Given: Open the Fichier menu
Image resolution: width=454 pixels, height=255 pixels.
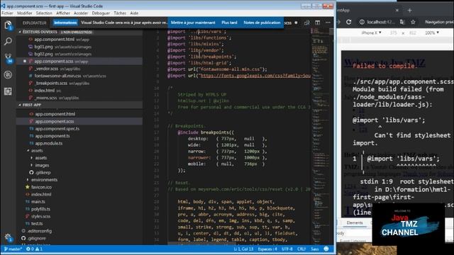Looking at the screenshot, I should tap(7, 13).
